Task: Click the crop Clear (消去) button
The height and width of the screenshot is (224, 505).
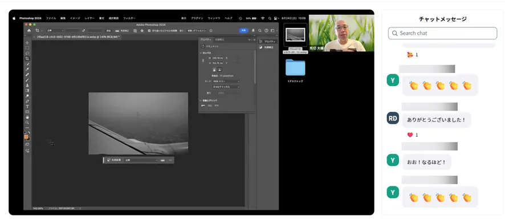Action: click(x=108, y=31)
